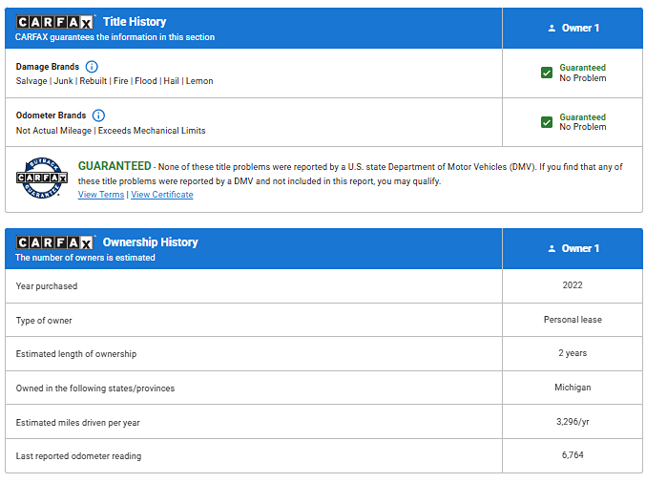Click the person icon in Title History header

[552, 29]
